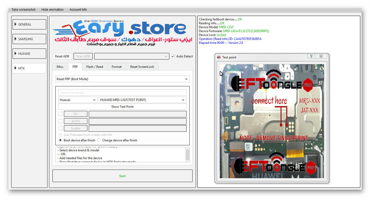Click the AUTH file button
Image resolution: width=370 pixels, height=198 pixels.
[76, 121]
